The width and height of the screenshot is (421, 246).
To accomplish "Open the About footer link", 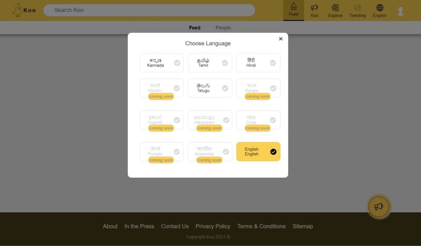I will 110,226.
